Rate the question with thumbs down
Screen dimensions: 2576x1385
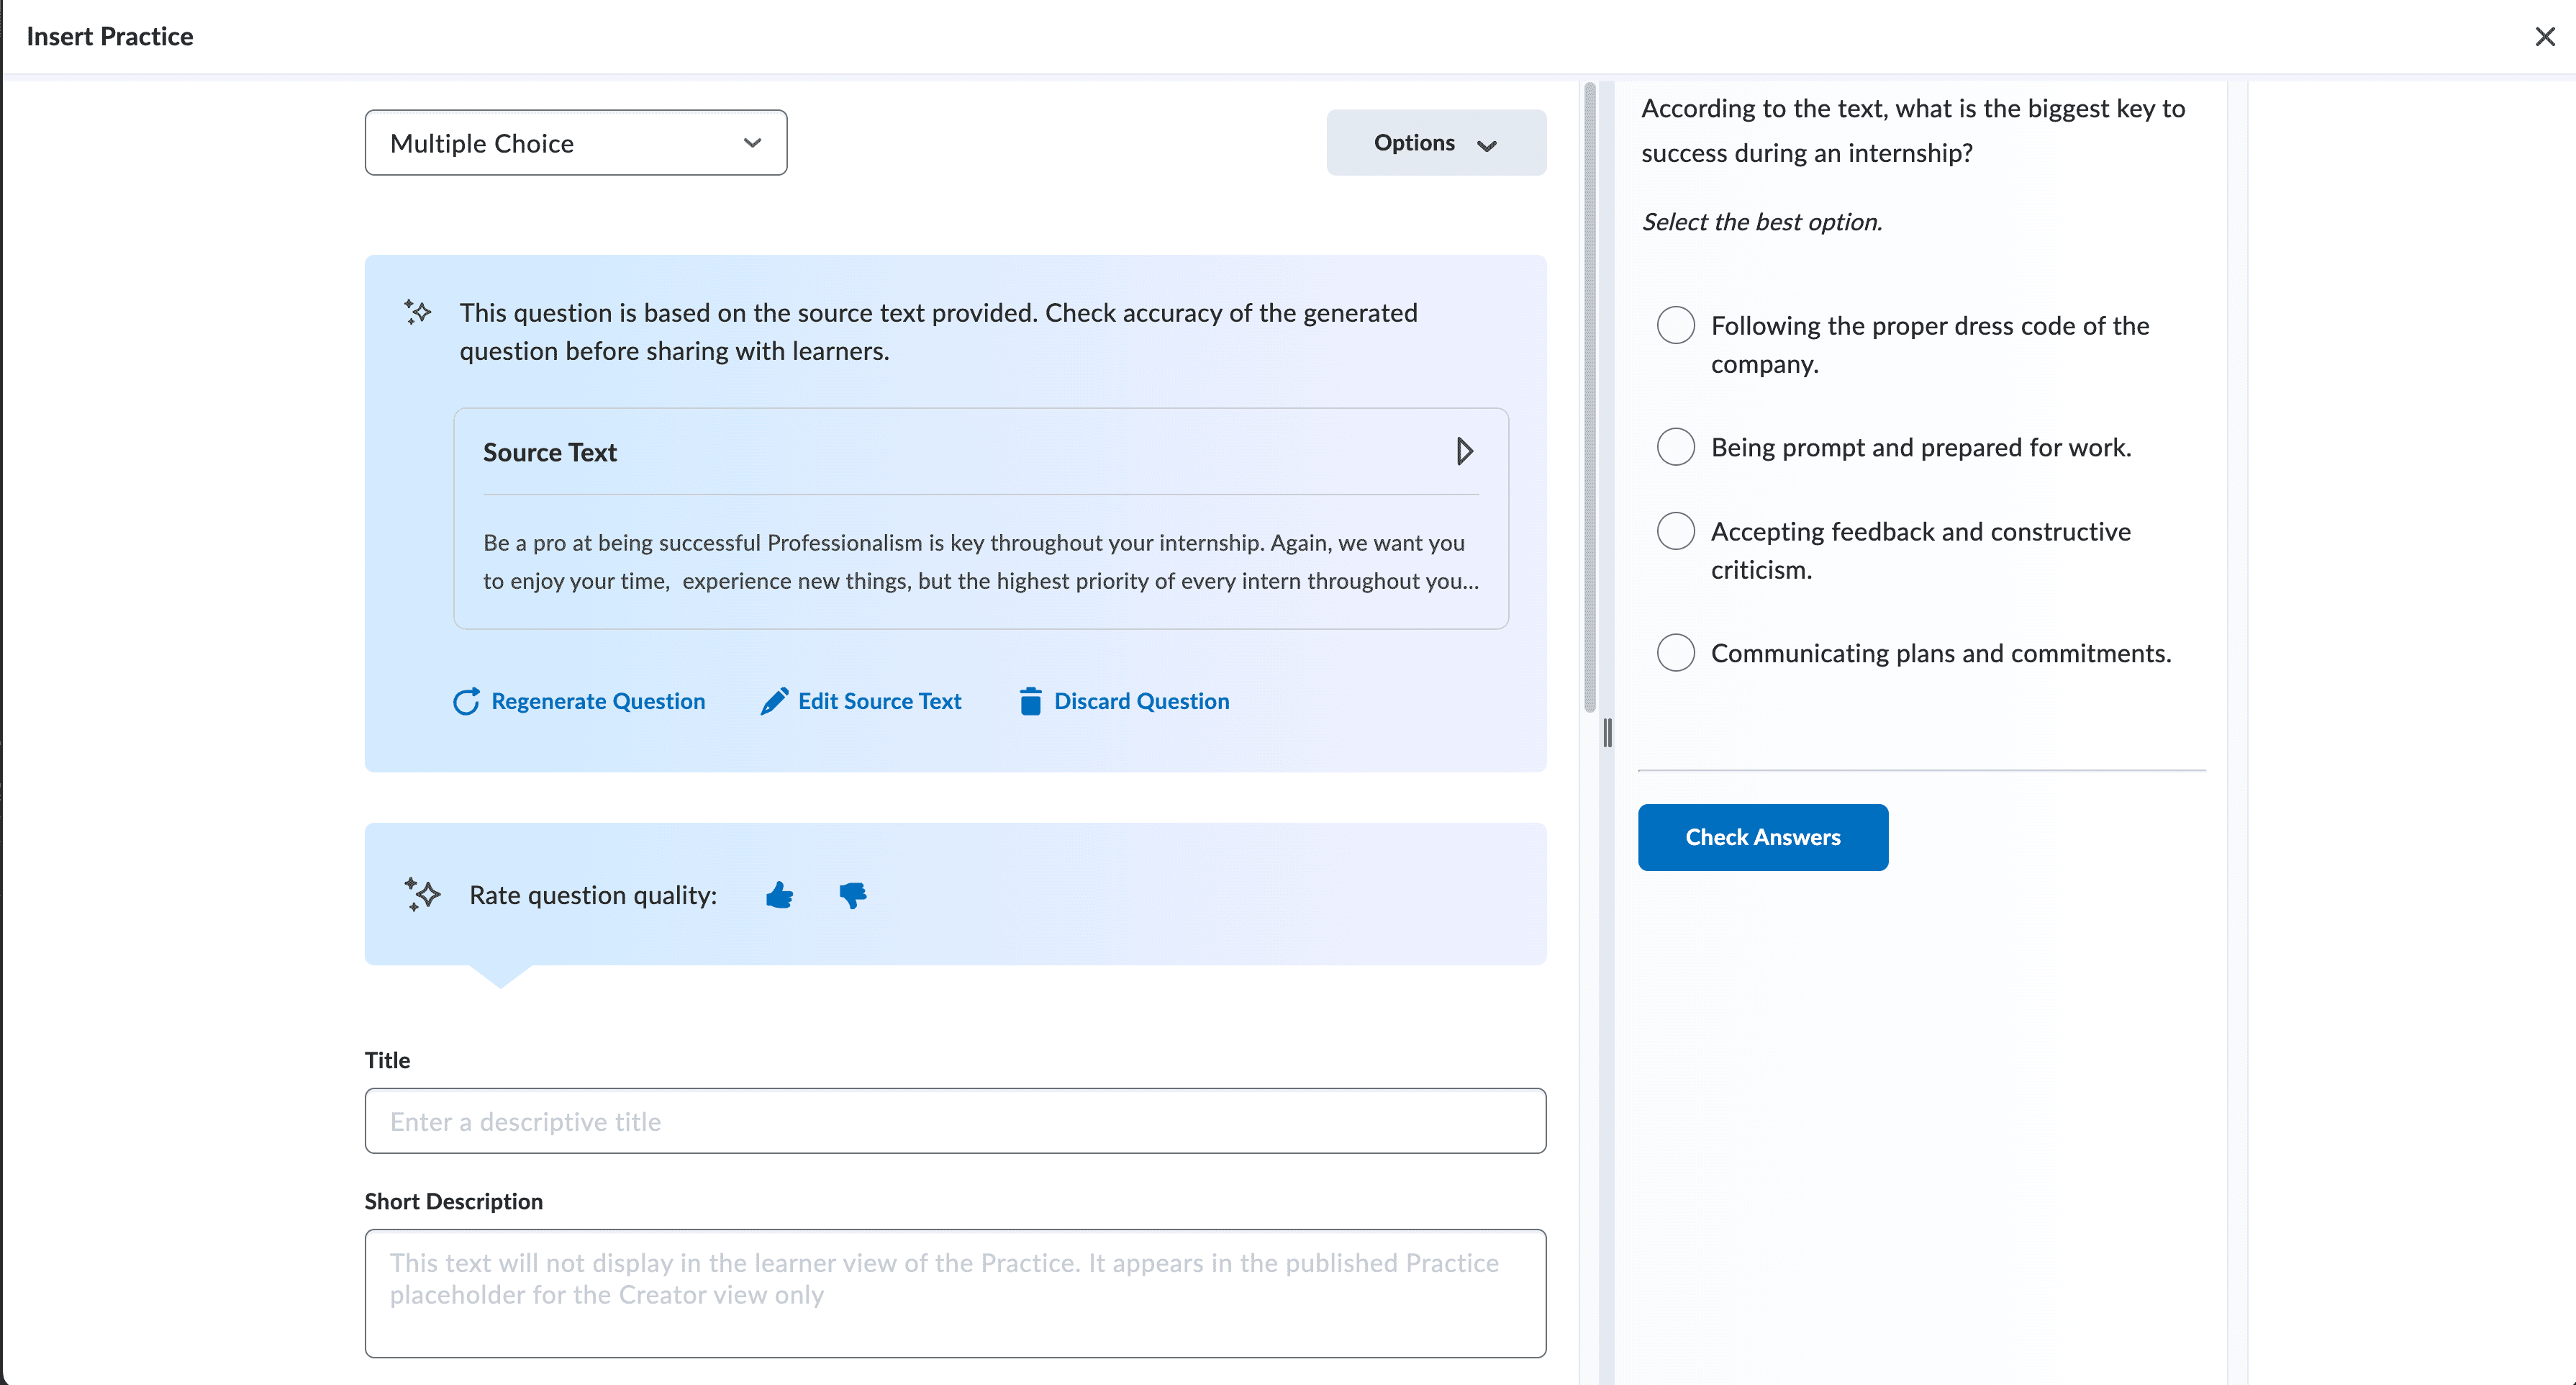click(x=852, y=895)
